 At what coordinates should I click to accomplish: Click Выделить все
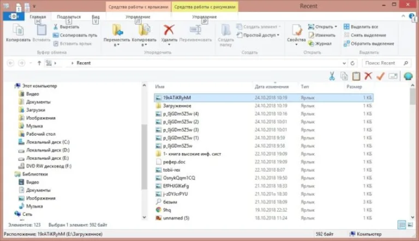[361, 27]
